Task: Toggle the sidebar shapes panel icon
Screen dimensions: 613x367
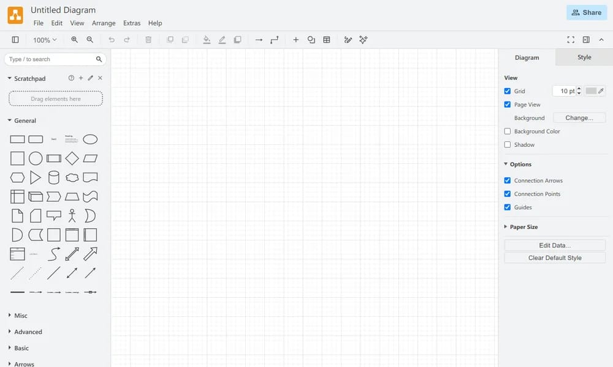Action: click(15, 40)
